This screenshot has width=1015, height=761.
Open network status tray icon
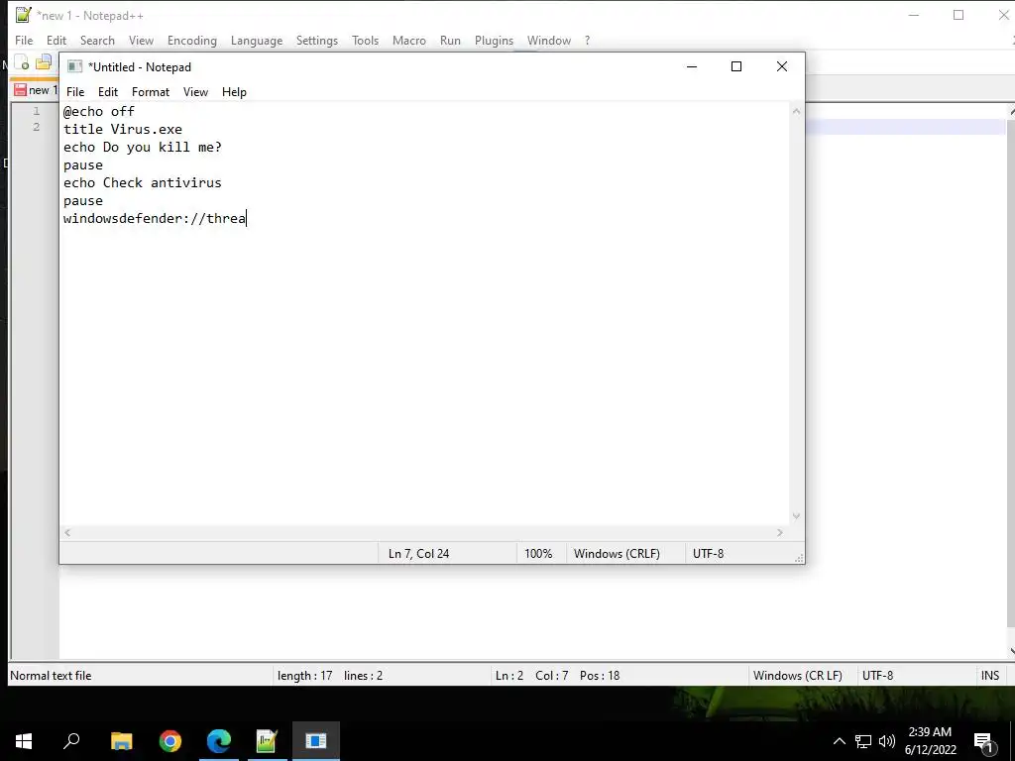(x=863, y=741)
